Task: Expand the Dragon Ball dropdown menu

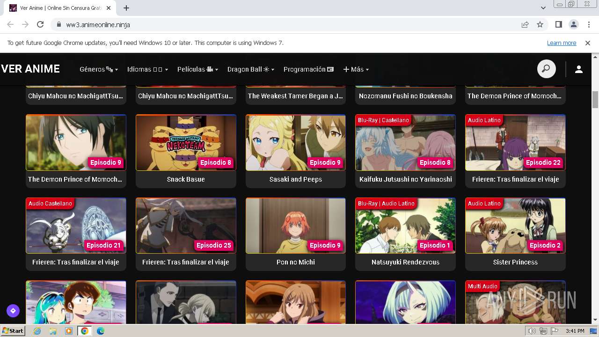Action: (x=251, y=69)
